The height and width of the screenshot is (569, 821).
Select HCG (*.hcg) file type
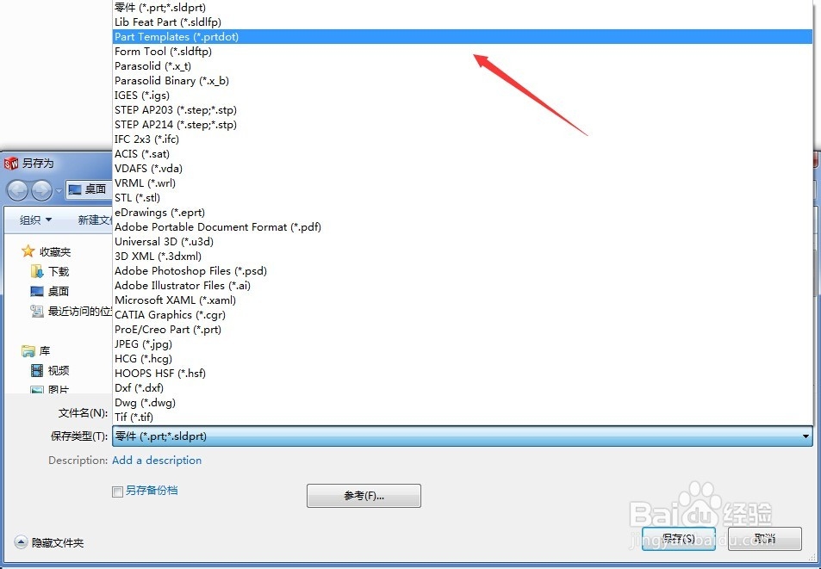click(463, 359)
